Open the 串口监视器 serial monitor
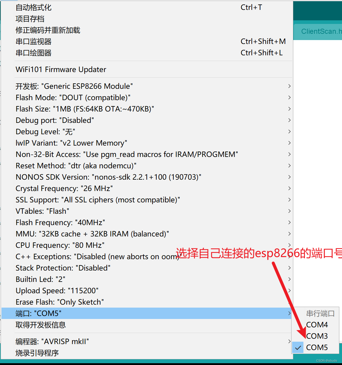The height and width of the screenshot is (365, 342). (x=33, y=42)
